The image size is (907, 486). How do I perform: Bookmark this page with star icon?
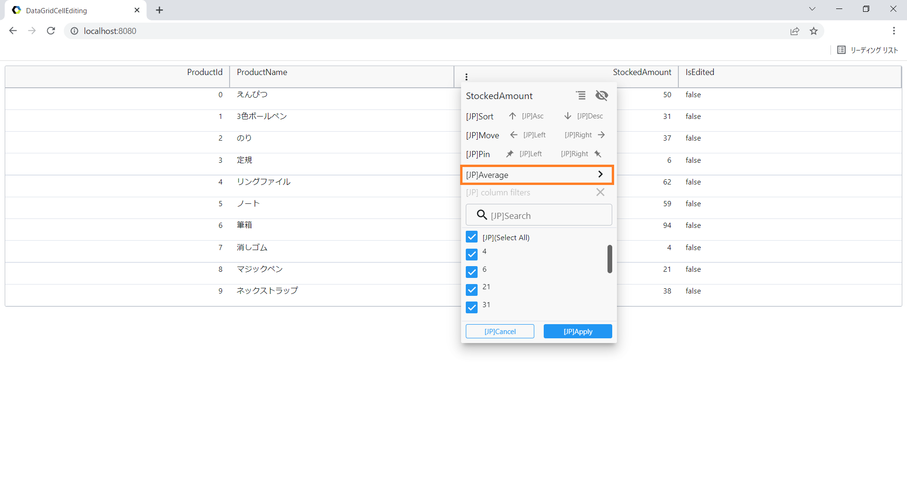pyautogui.click(x=813, y=31)
